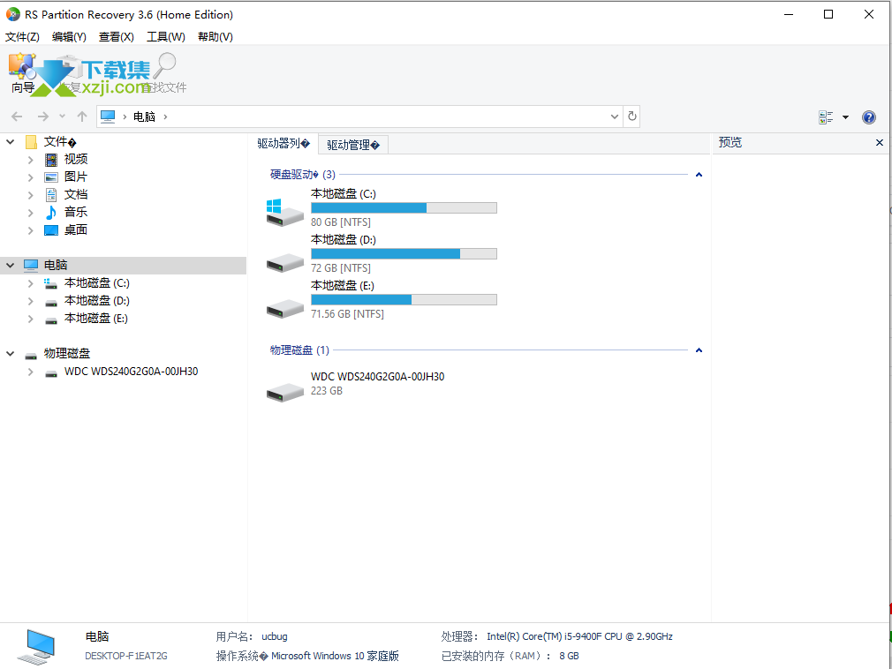This screenshot has height=669, width=892.
Task: Expand WDC WDS240G2G0A-00JH30 tree node
Action: click(x=31, y=372)
